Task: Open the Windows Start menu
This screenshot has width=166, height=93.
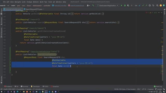Action: [2, 92]
